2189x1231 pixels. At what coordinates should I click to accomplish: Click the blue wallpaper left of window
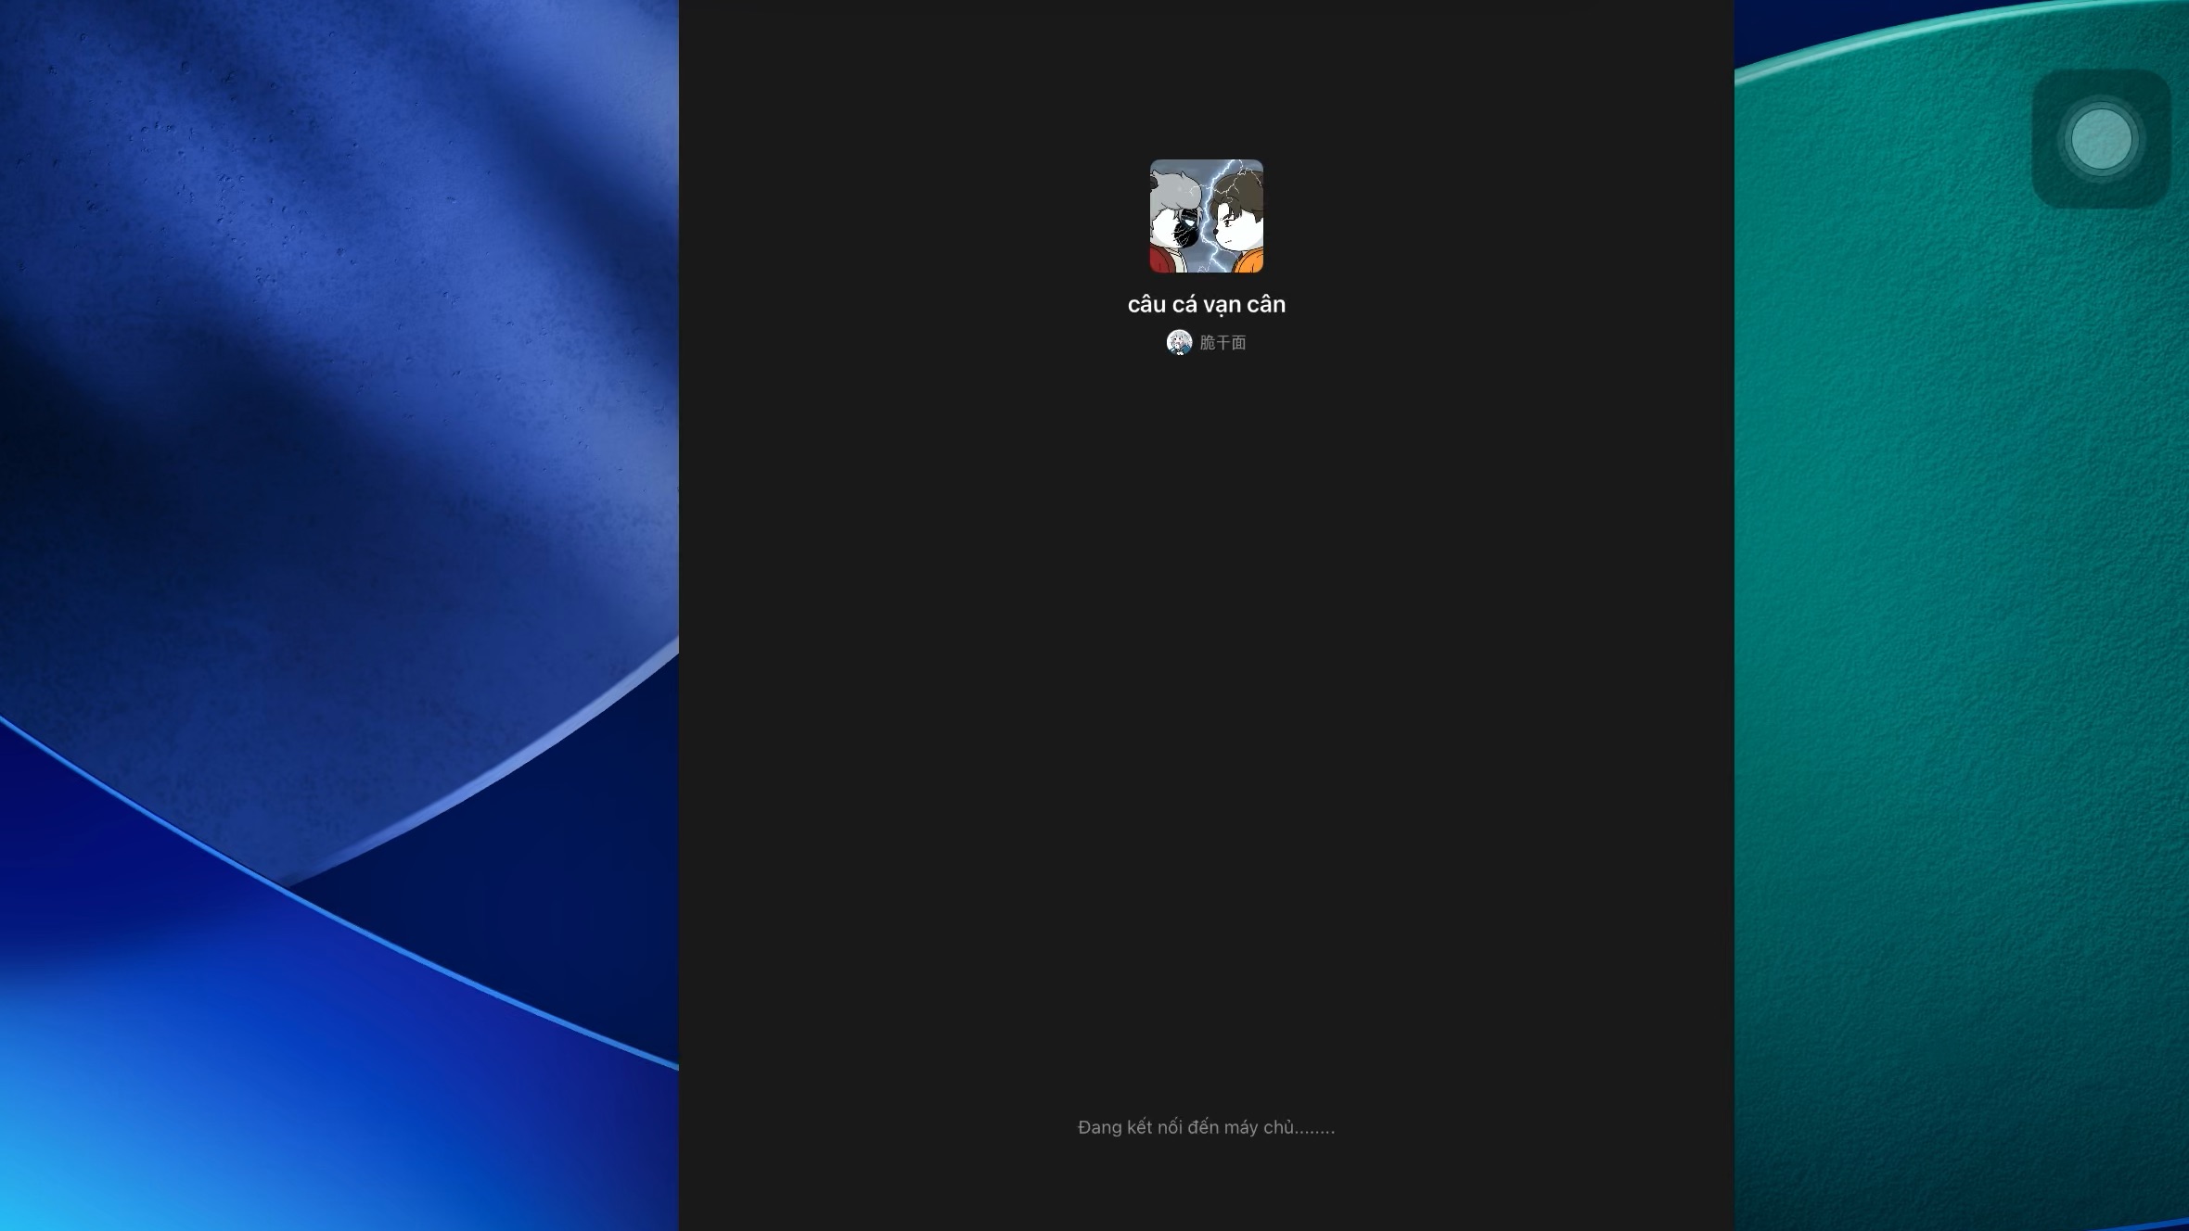[339, 615]
